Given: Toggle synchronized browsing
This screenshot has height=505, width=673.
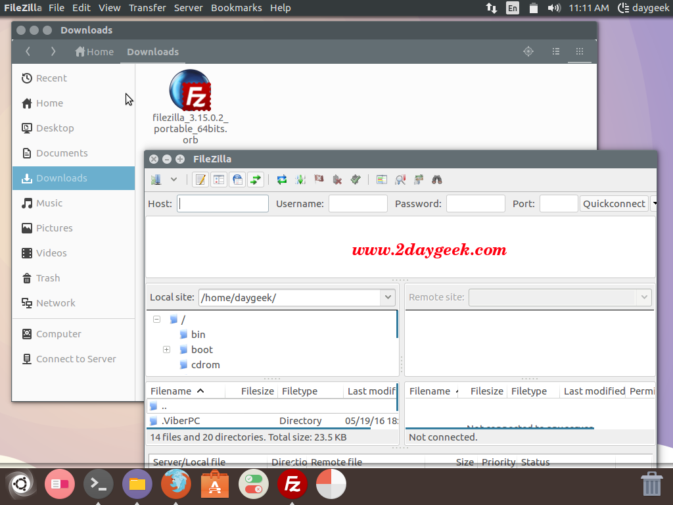Looking at the screenshot, I should (x=419, y=180).
